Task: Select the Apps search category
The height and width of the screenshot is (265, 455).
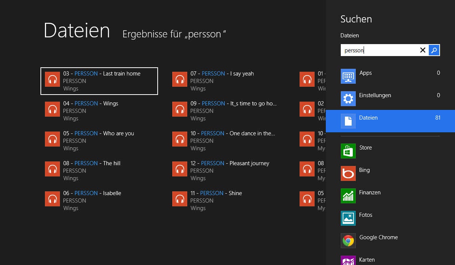Action: click(x=389, y=76)
